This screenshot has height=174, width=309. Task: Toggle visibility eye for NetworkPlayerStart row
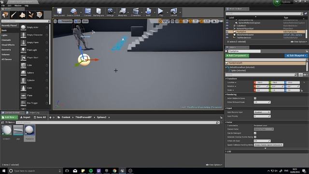coord(227,29)
